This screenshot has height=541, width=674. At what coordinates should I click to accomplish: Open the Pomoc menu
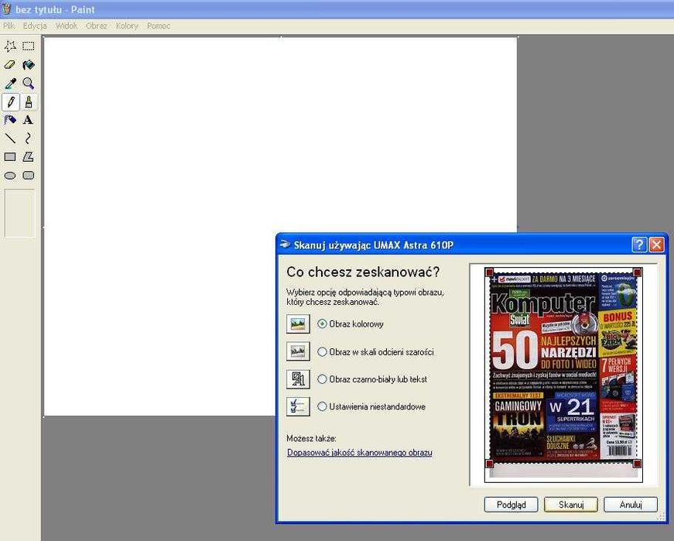pos(159,26)
